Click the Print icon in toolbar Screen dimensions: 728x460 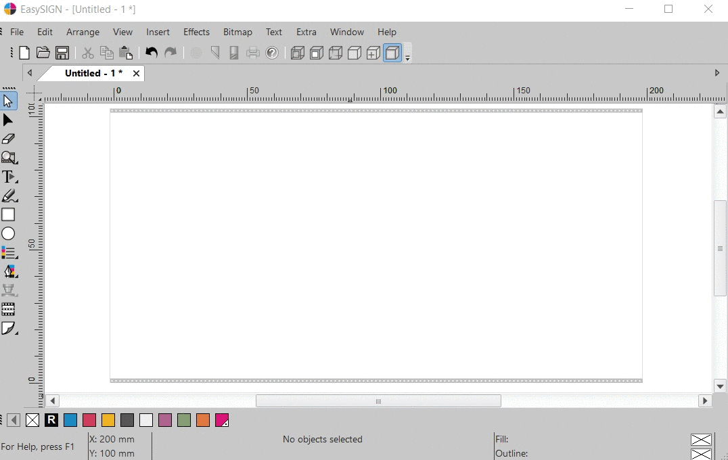(252, 53)
